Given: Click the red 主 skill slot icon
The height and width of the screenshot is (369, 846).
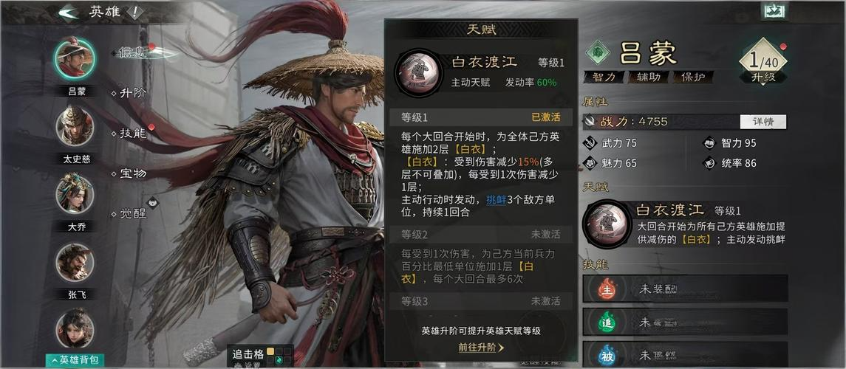Looking at the screenshot, I should (607, 290).
